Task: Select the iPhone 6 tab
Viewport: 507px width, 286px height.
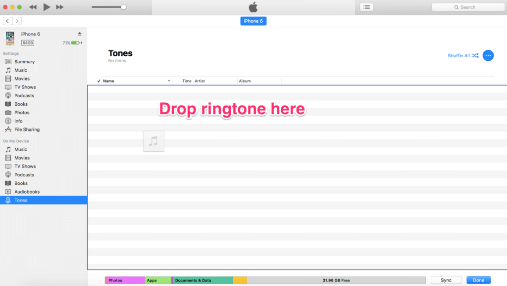Action: [x=253, y=21]
